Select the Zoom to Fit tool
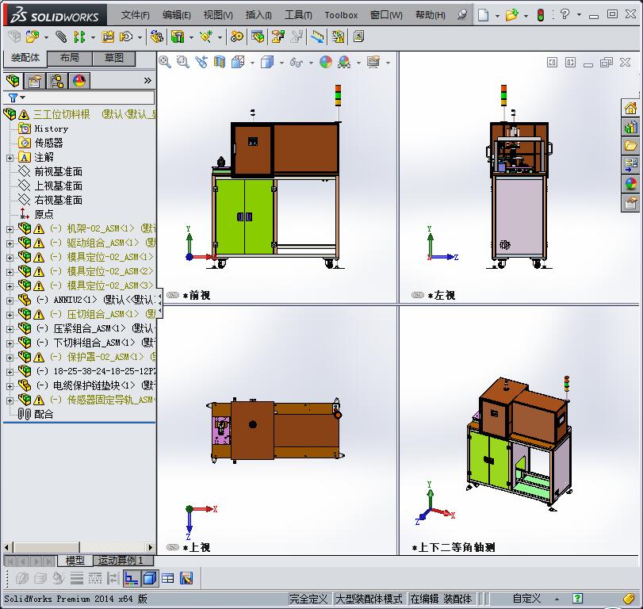 click(x=165, y=63)
